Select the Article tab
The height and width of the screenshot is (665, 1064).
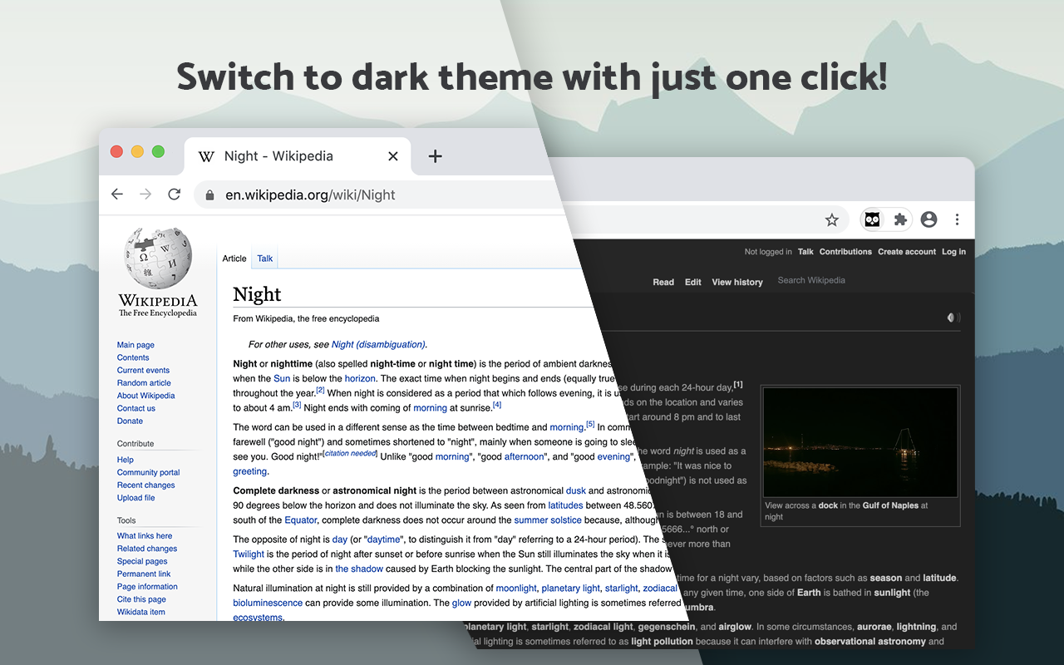[x=234, y=259]
